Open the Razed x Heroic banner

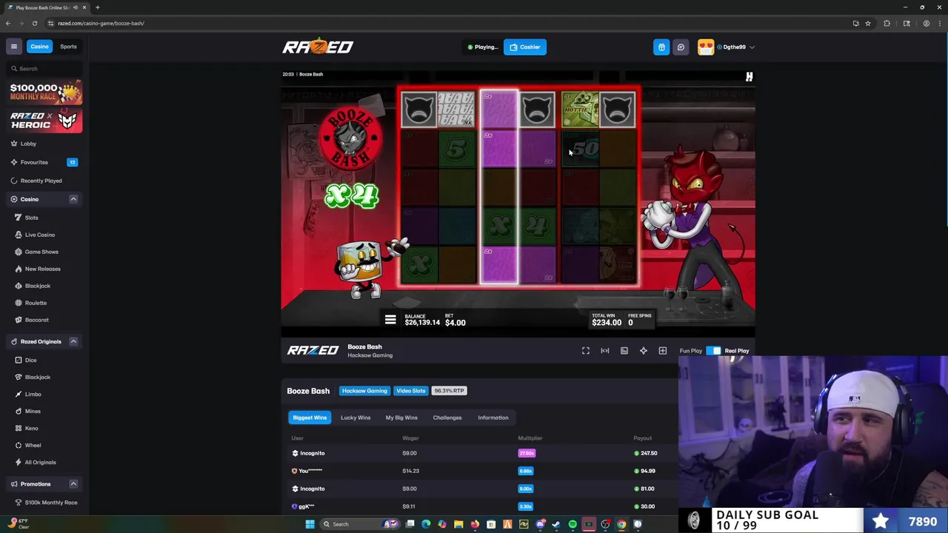coord(46,121)
